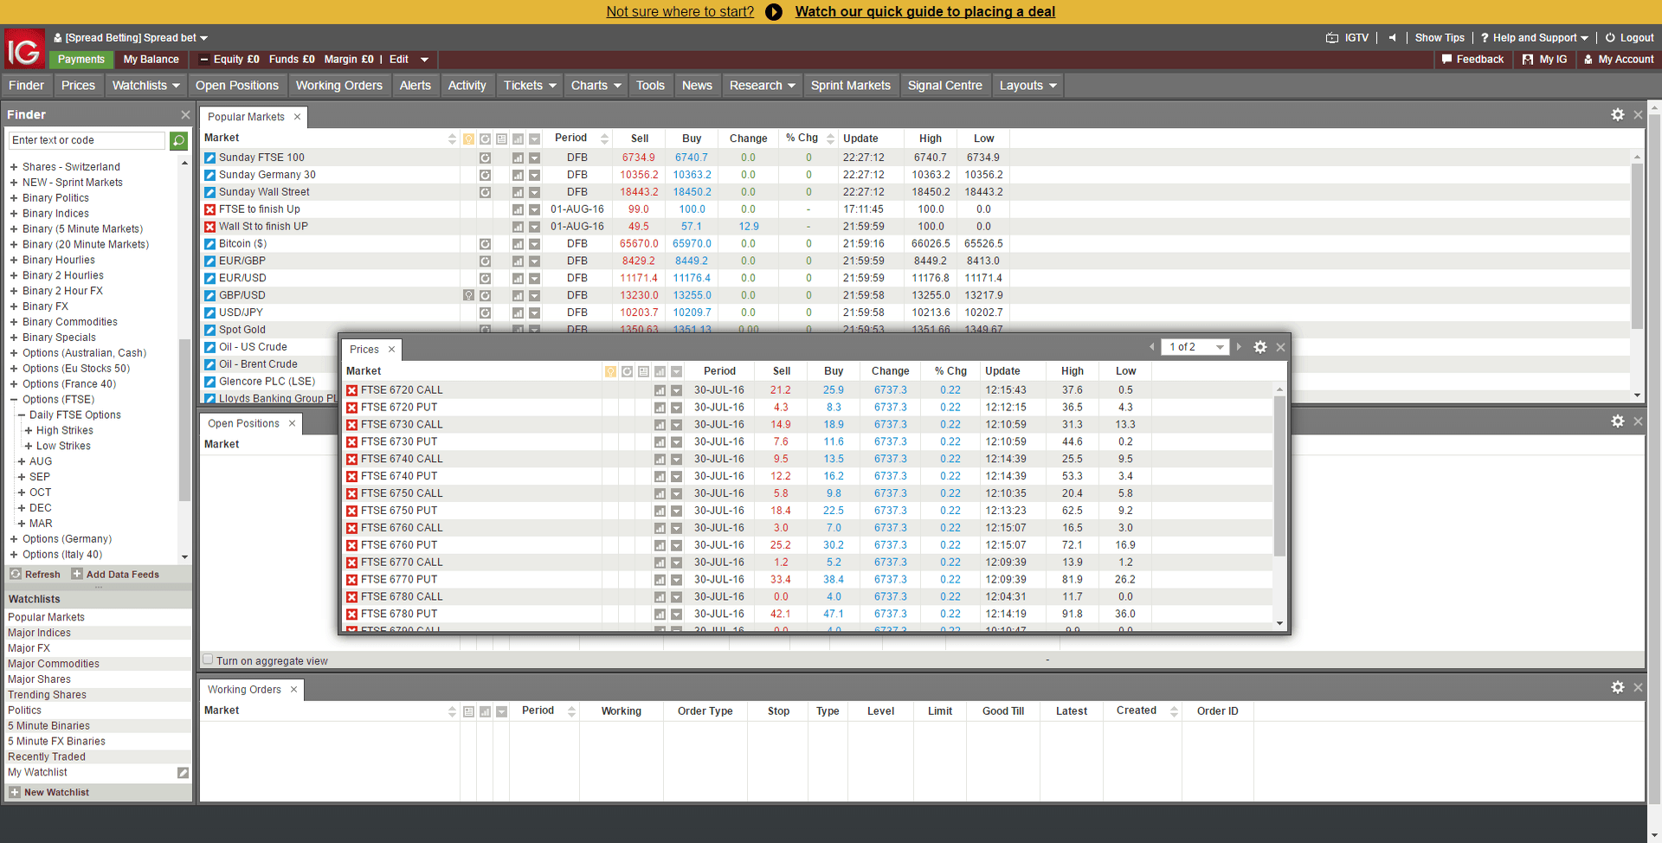Toggle Market column sort in Working Orders

point(452,711)
